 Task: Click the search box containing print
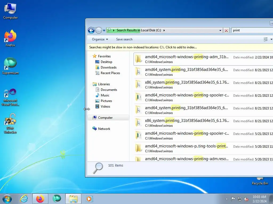point(252,30)
